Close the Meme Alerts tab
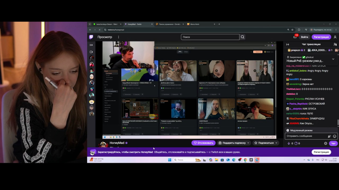Screen dimensions: 339x190 (x=214, y=24)
